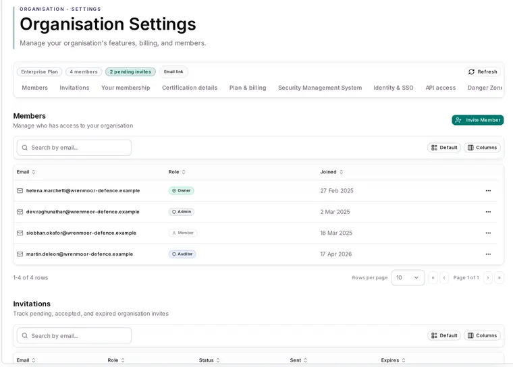Open Columns picker in Members toolbar
The image size is (513, 367).
[482, 148]
